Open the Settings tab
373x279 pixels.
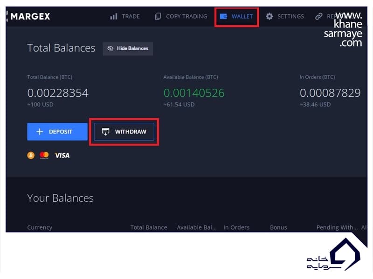[x=285, y=16]
